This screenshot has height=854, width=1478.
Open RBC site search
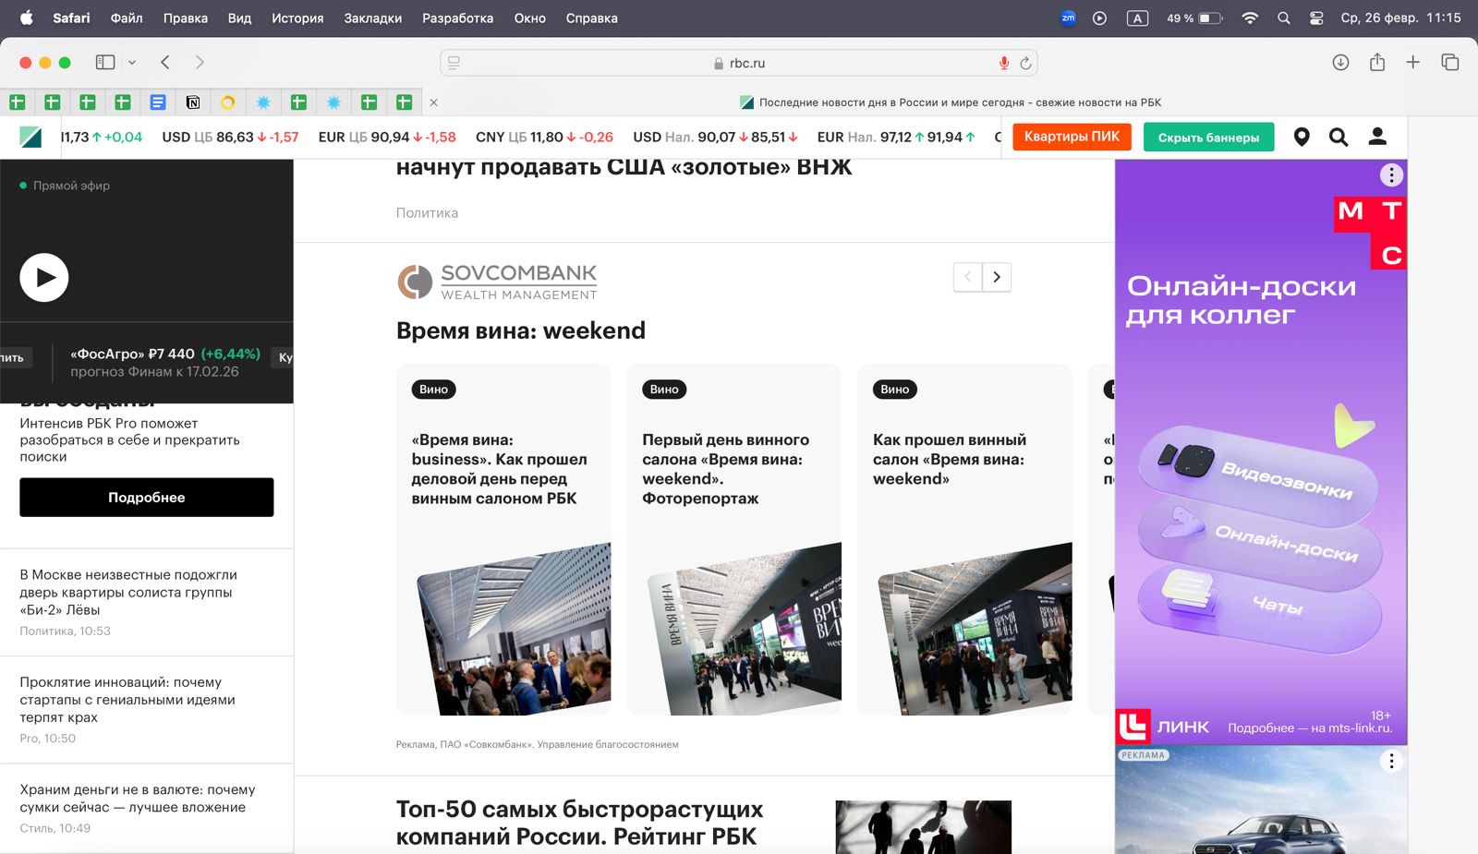(1339, 137)
